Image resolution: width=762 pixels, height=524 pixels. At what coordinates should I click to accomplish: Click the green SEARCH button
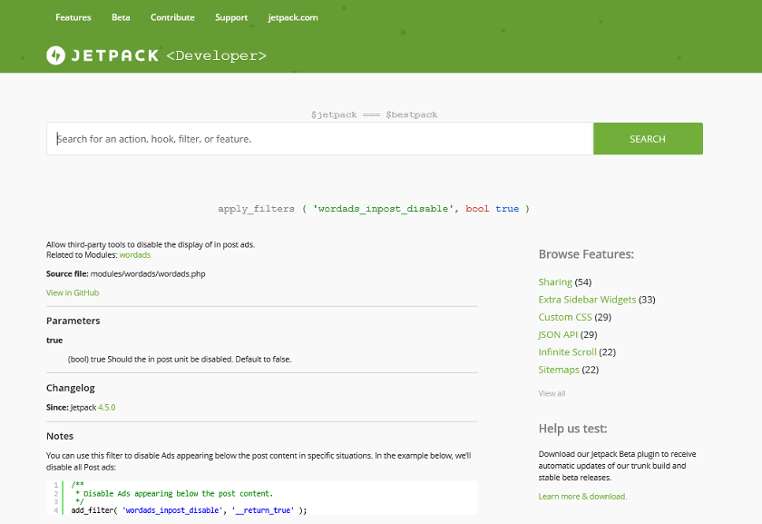coord(648,139)
